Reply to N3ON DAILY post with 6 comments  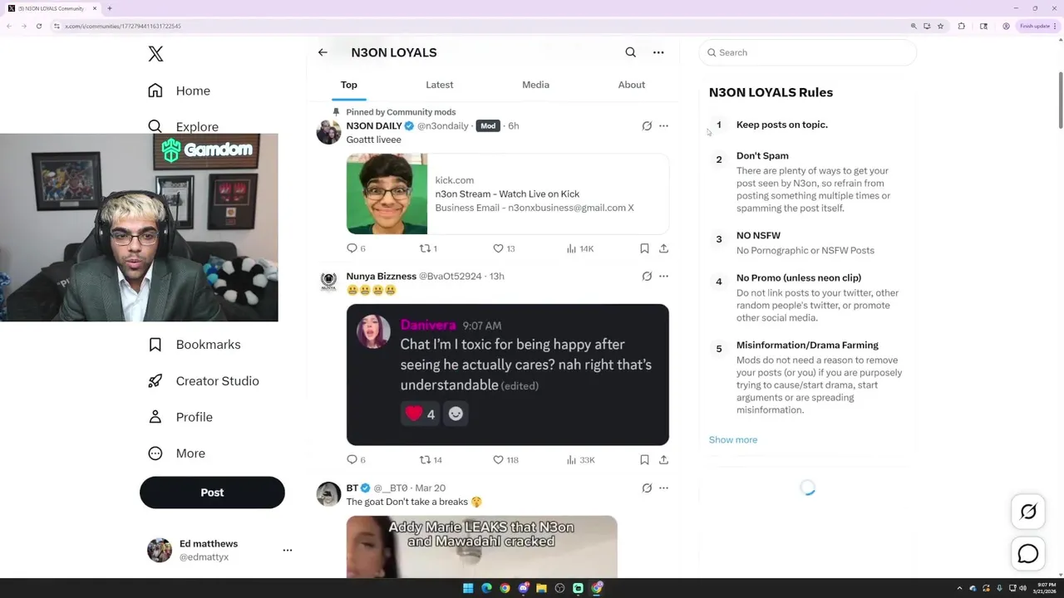point(356,248)
